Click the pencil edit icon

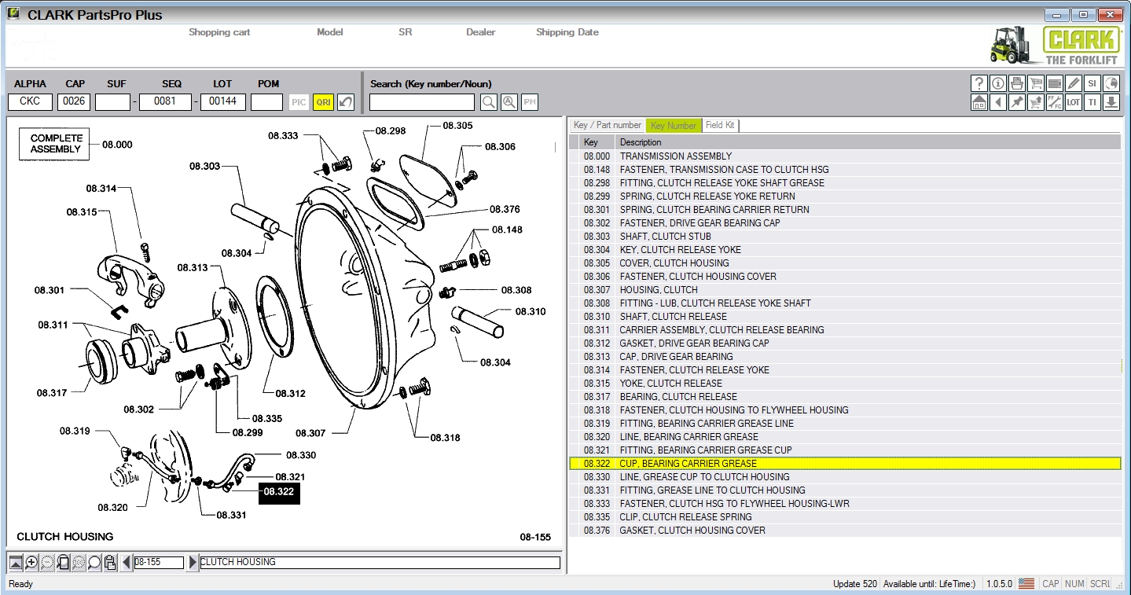1073,83
